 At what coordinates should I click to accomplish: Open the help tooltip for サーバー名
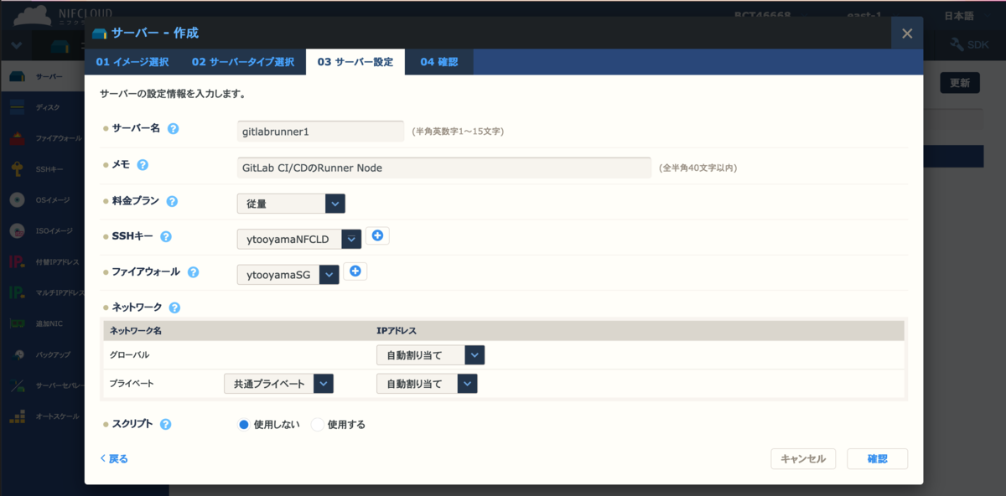pos(174,128)
